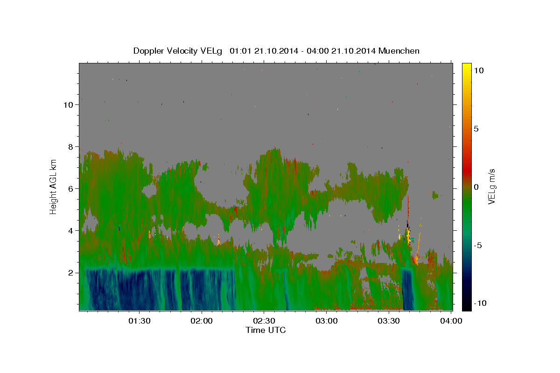Screen dimensions: 560x373
Task: Click the 'VELg m/s' colorbar label
Action: pos(491,186)
